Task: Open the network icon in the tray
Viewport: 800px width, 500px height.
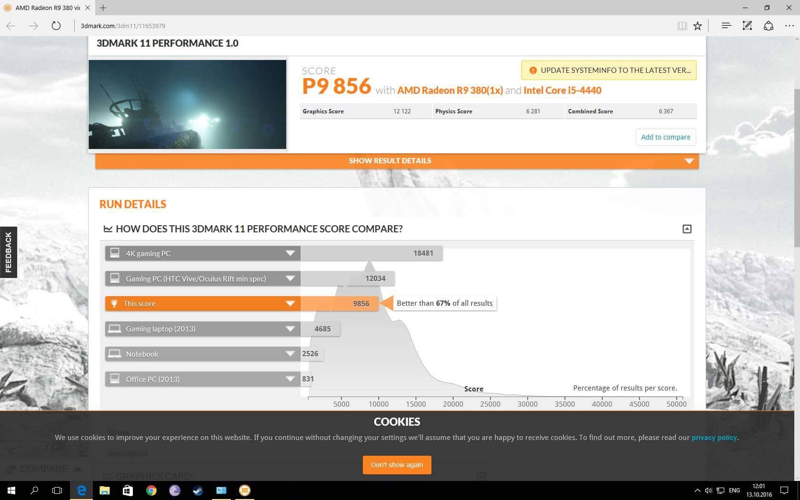Action: click(720, 490)
